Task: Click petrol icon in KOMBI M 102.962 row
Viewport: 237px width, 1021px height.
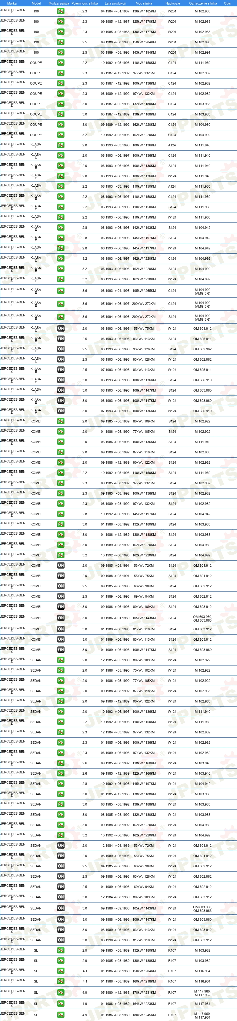Action: point(61,462)
